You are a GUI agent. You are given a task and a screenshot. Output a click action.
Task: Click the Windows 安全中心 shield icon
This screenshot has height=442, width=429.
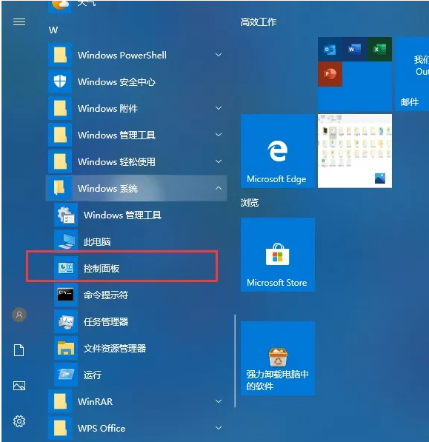[60, 81]
